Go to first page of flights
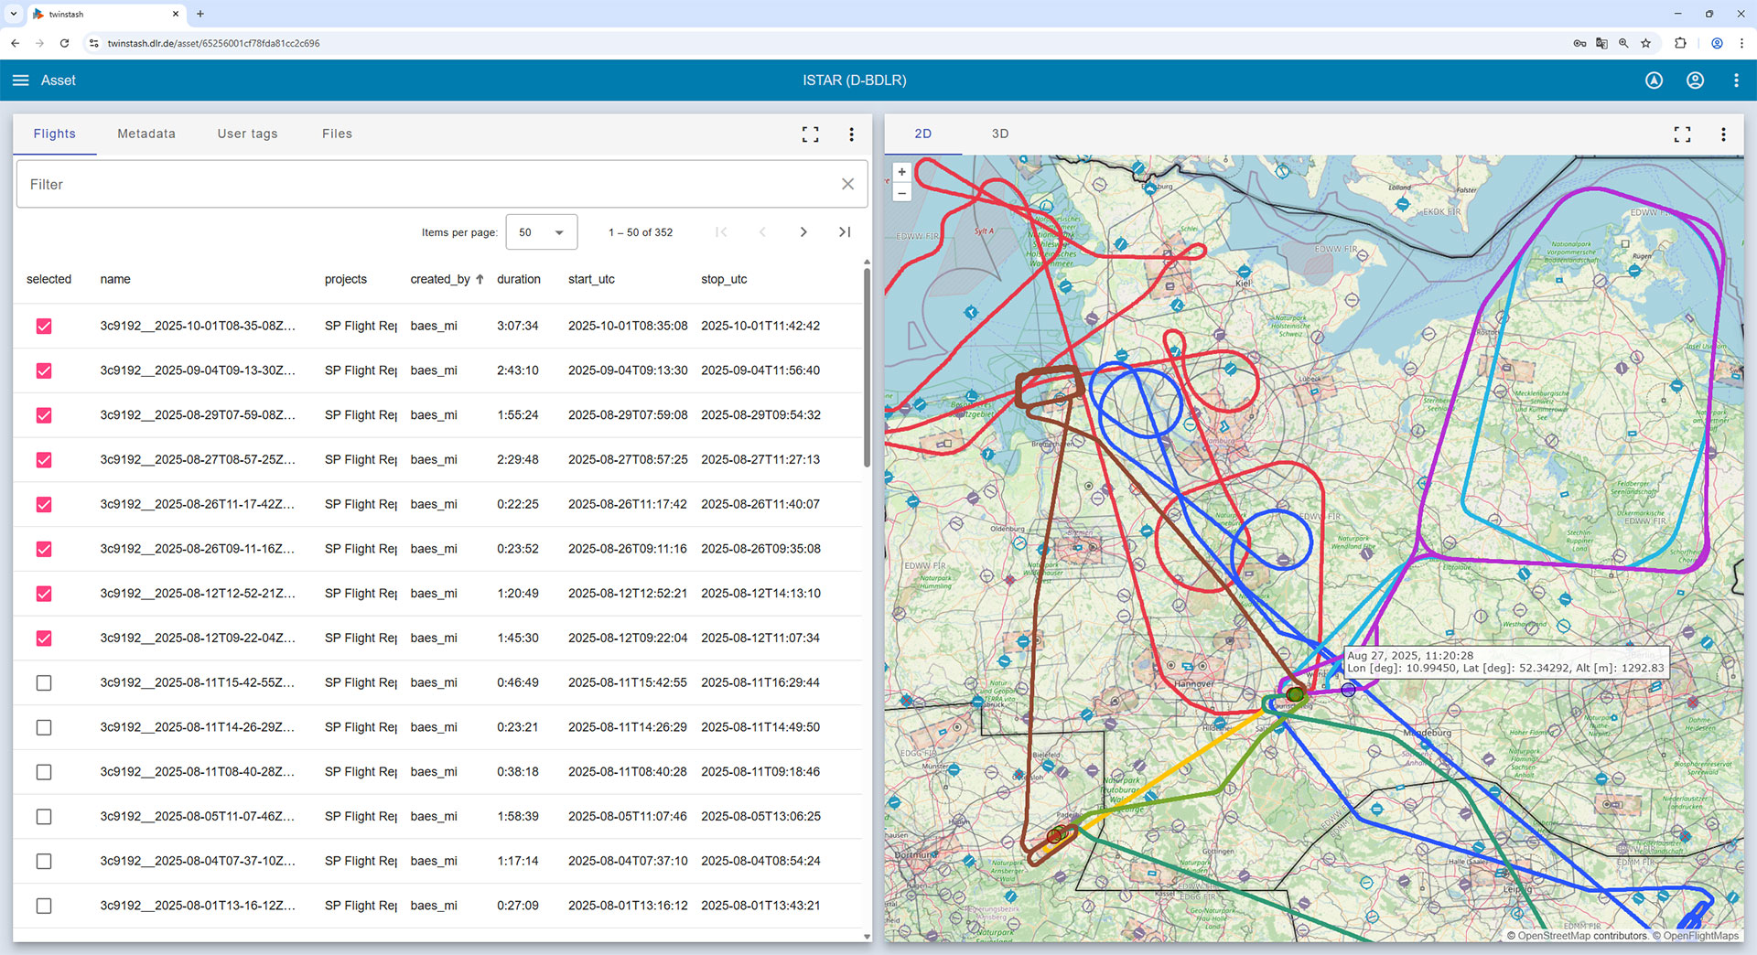The height and width of the screenshot is (955, 1757). 721,232
